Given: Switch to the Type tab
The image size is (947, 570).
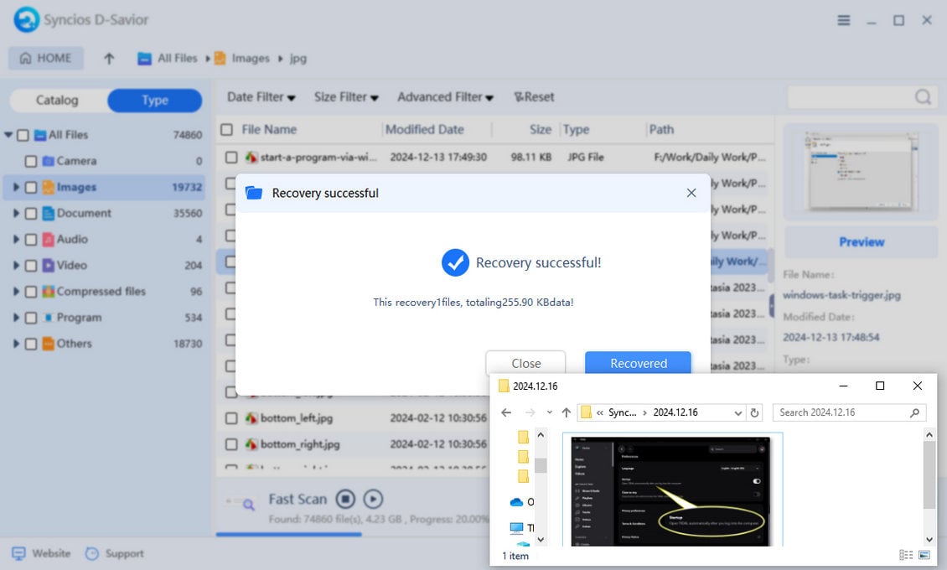Looking at the screenshot, I should [x=154, y=101].
